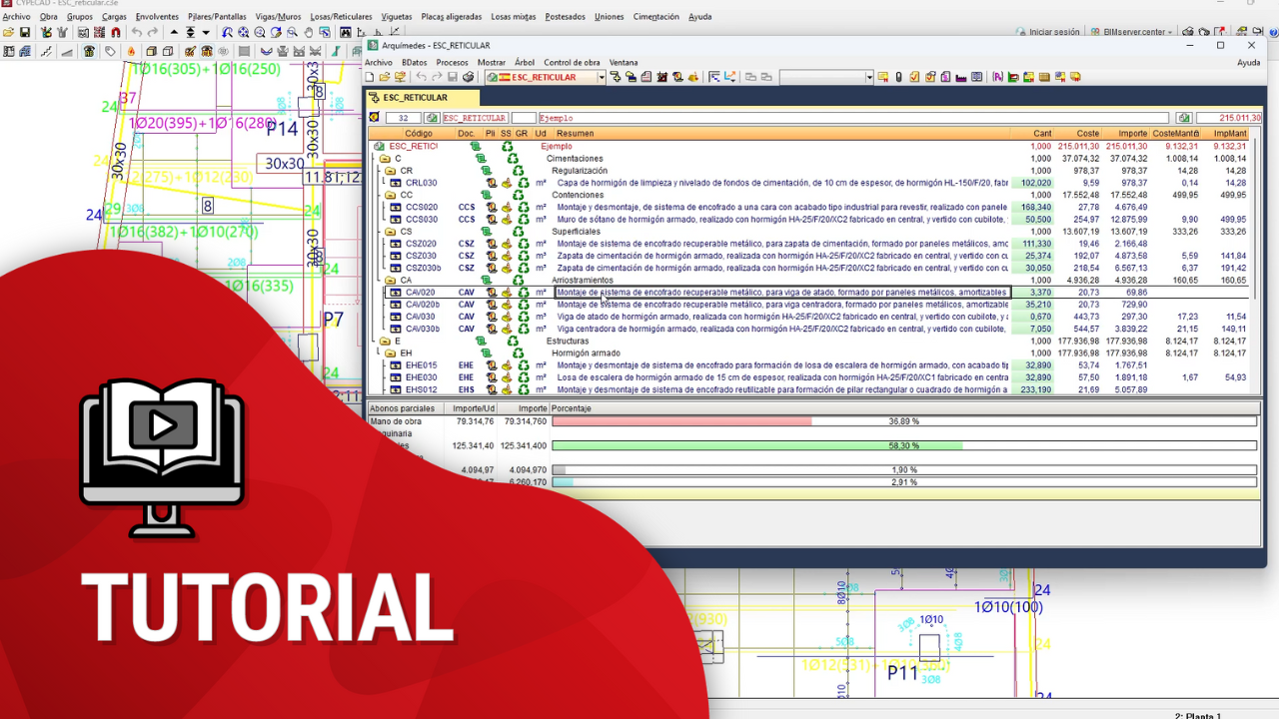Open the Vigas/Muros menu in CYPECAD
This screenshot has width=1279, height=719.
(277, 17)
